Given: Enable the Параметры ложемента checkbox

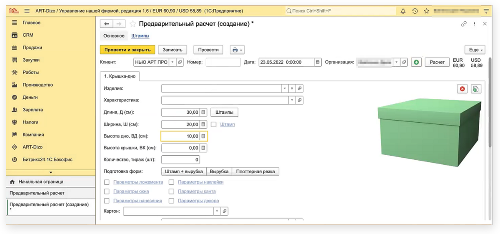Looking at the screenshot, I should pos(107,182).
